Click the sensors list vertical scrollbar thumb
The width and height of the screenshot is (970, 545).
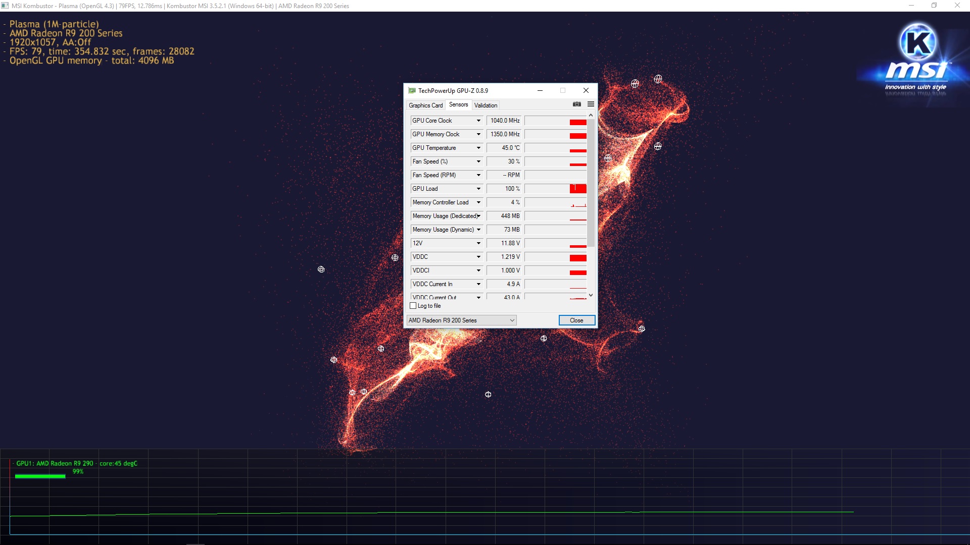point(591,182)
